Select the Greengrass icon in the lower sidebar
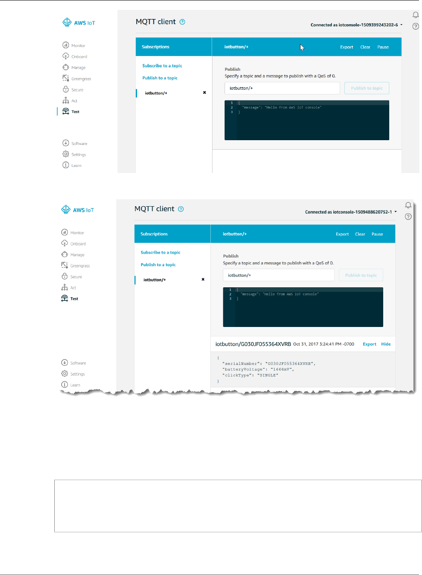422x575 pixels. coord(65,265)
